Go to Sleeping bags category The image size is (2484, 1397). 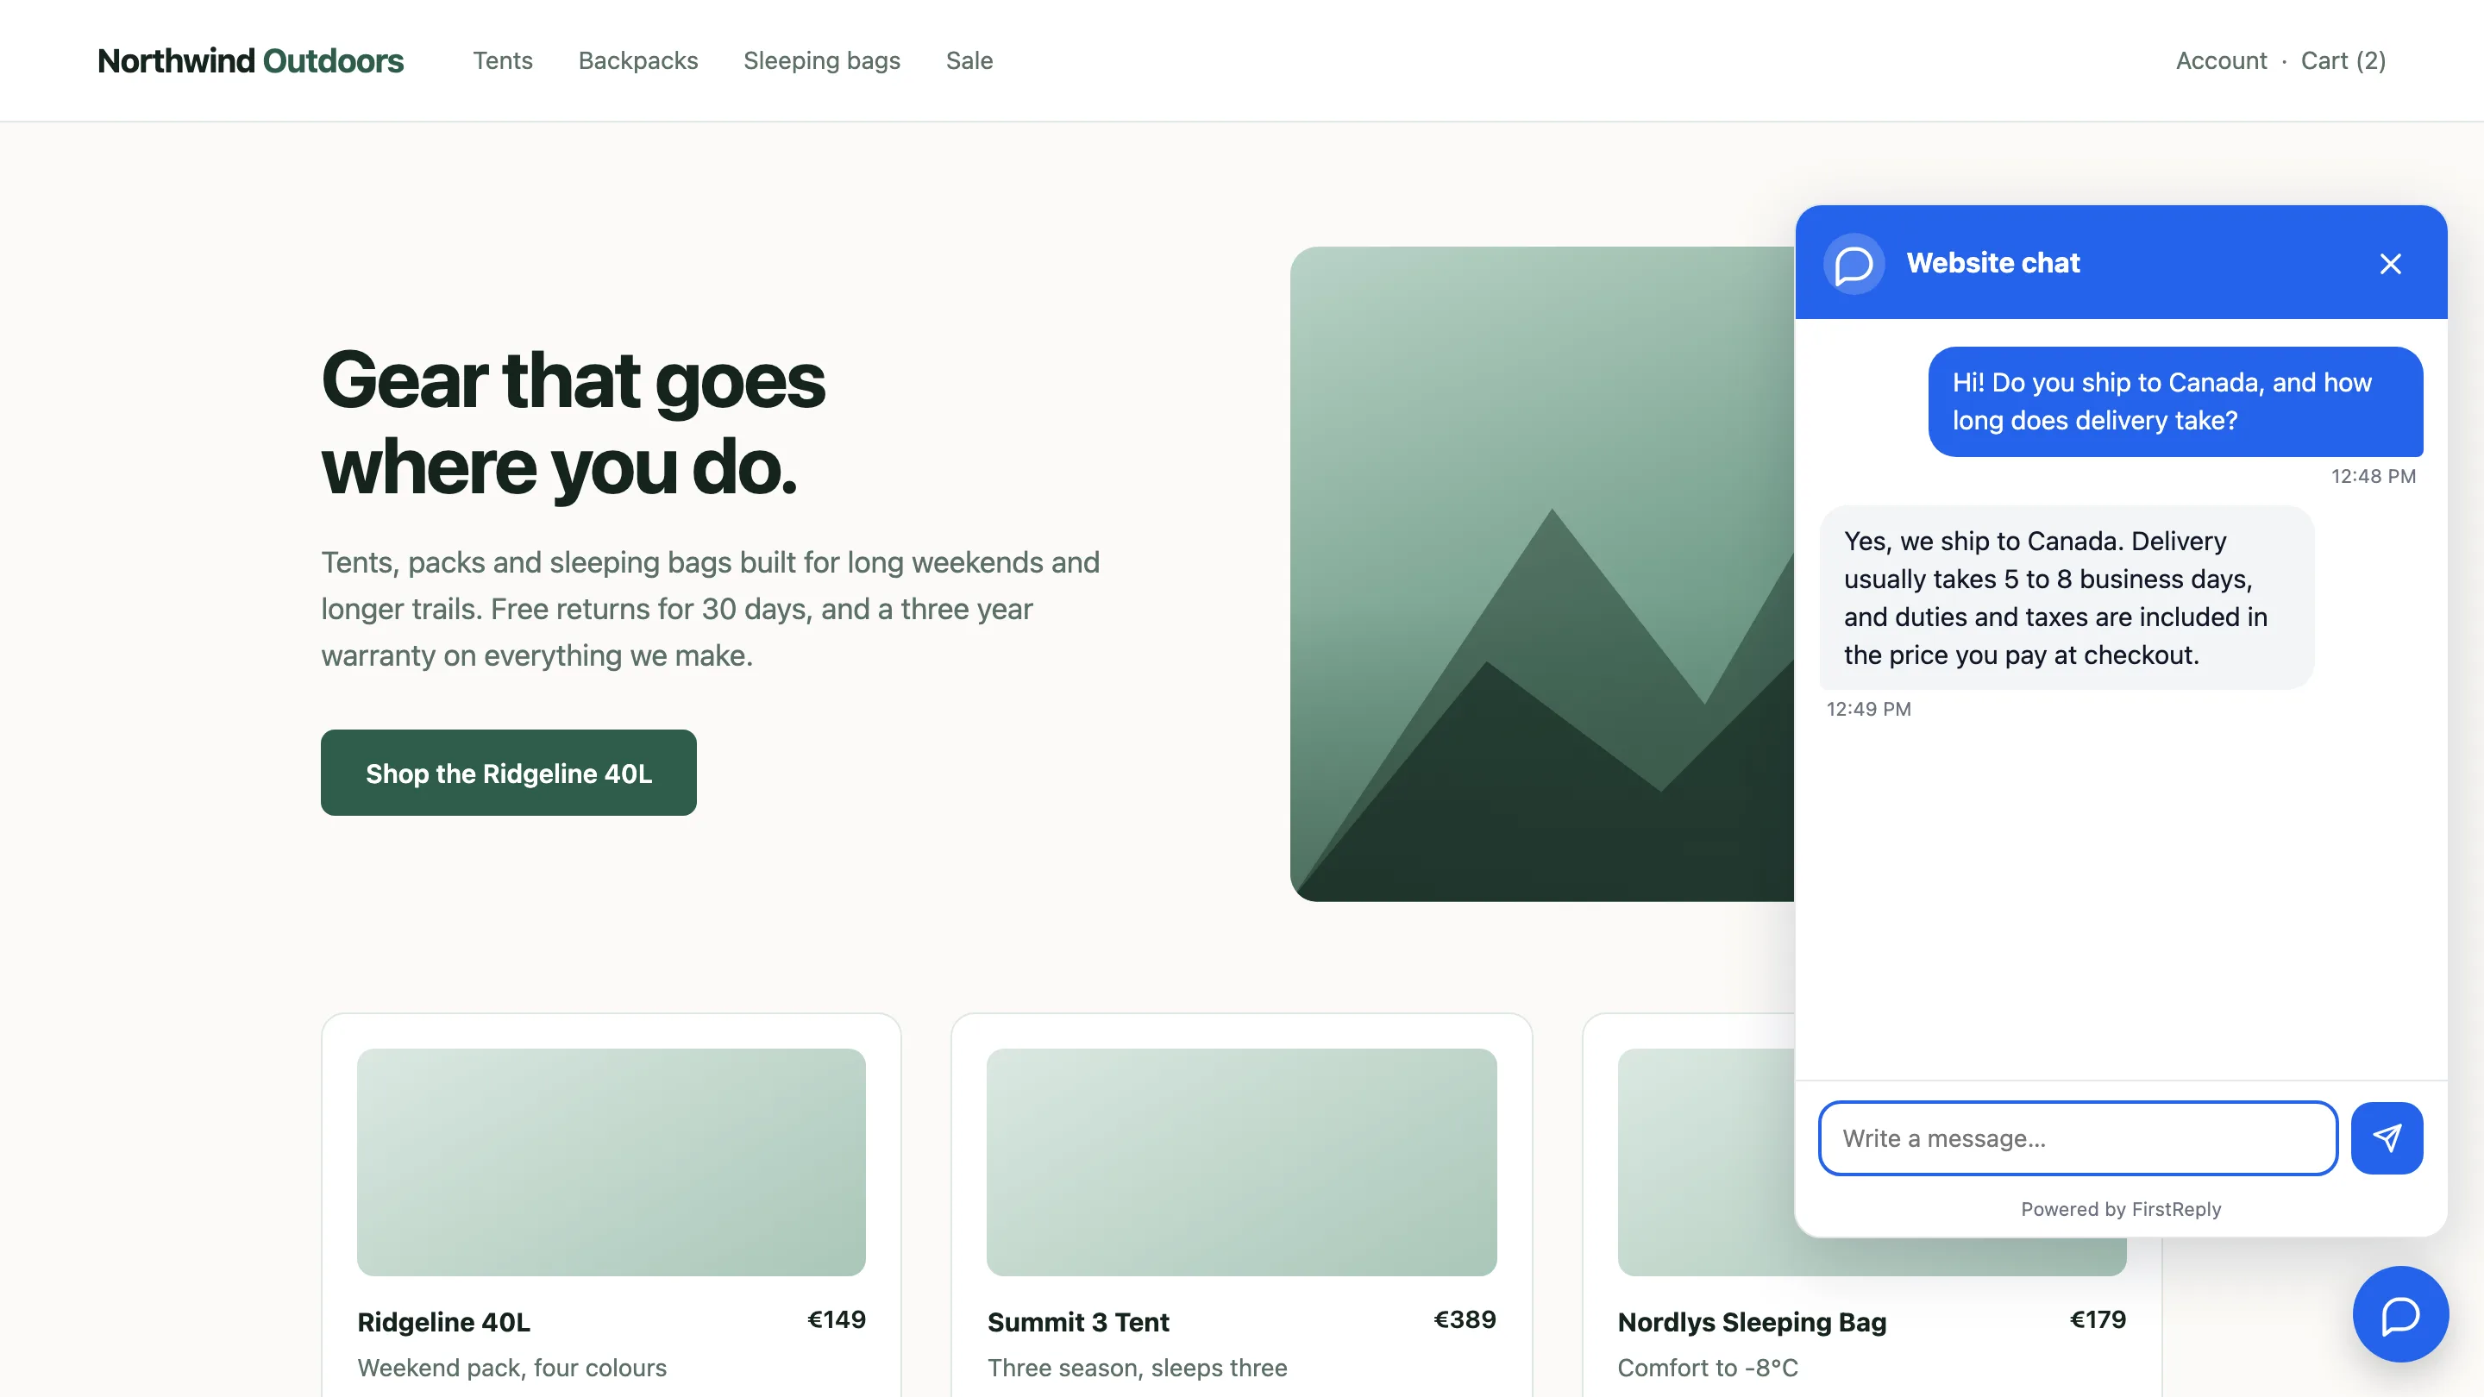point(822,60)
